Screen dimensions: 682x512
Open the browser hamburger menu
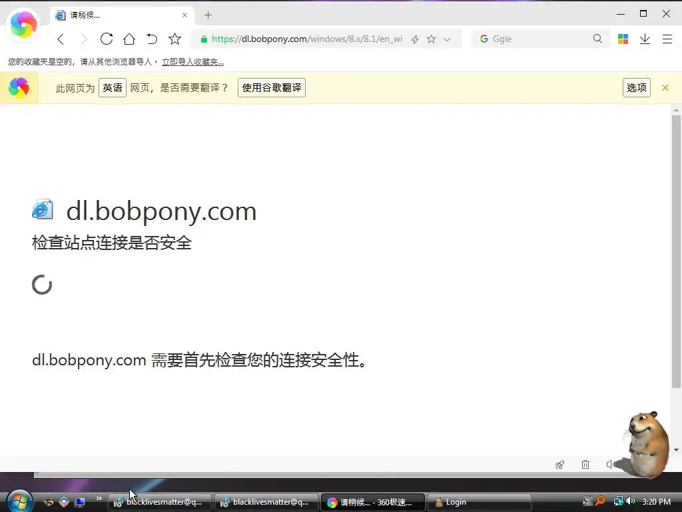[667, 39]
